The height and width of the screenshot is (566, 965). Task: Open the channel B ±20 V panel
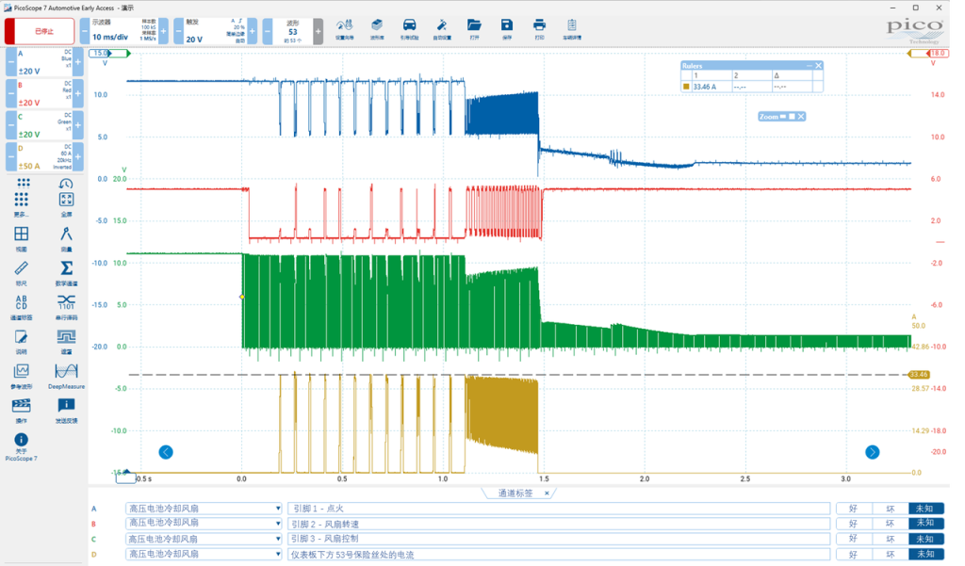point(44,93)
